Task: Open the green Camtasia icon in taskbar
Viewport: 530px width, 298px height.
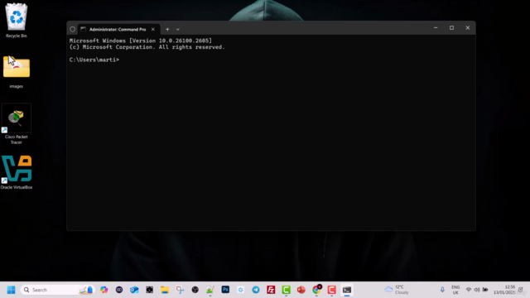Action: click(286, 290)
